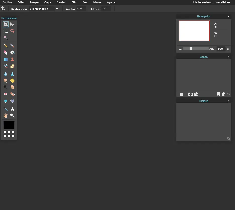Select the Text tool

12,109
